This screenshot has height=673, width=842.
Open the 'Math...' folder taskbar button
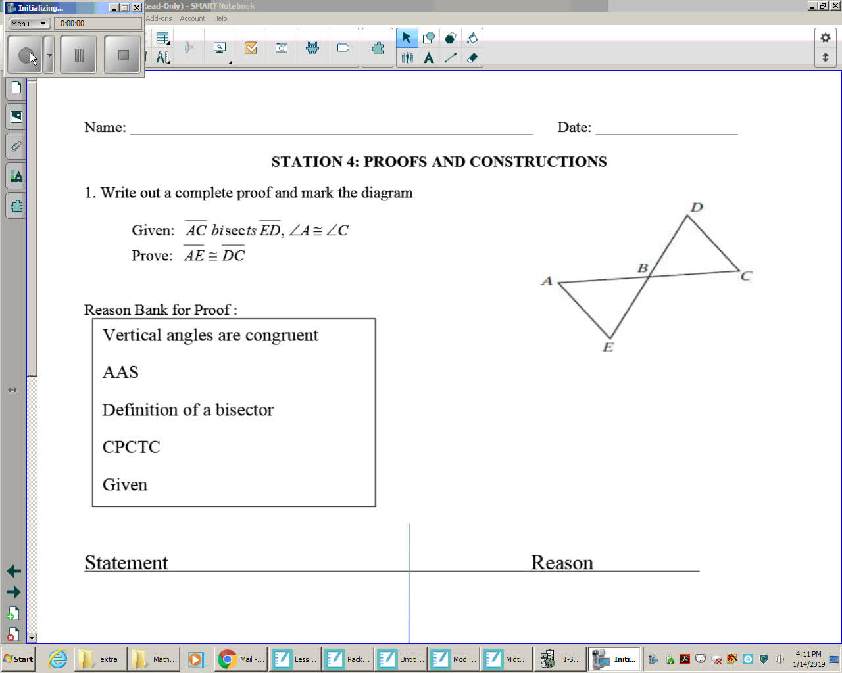(155, 659)
